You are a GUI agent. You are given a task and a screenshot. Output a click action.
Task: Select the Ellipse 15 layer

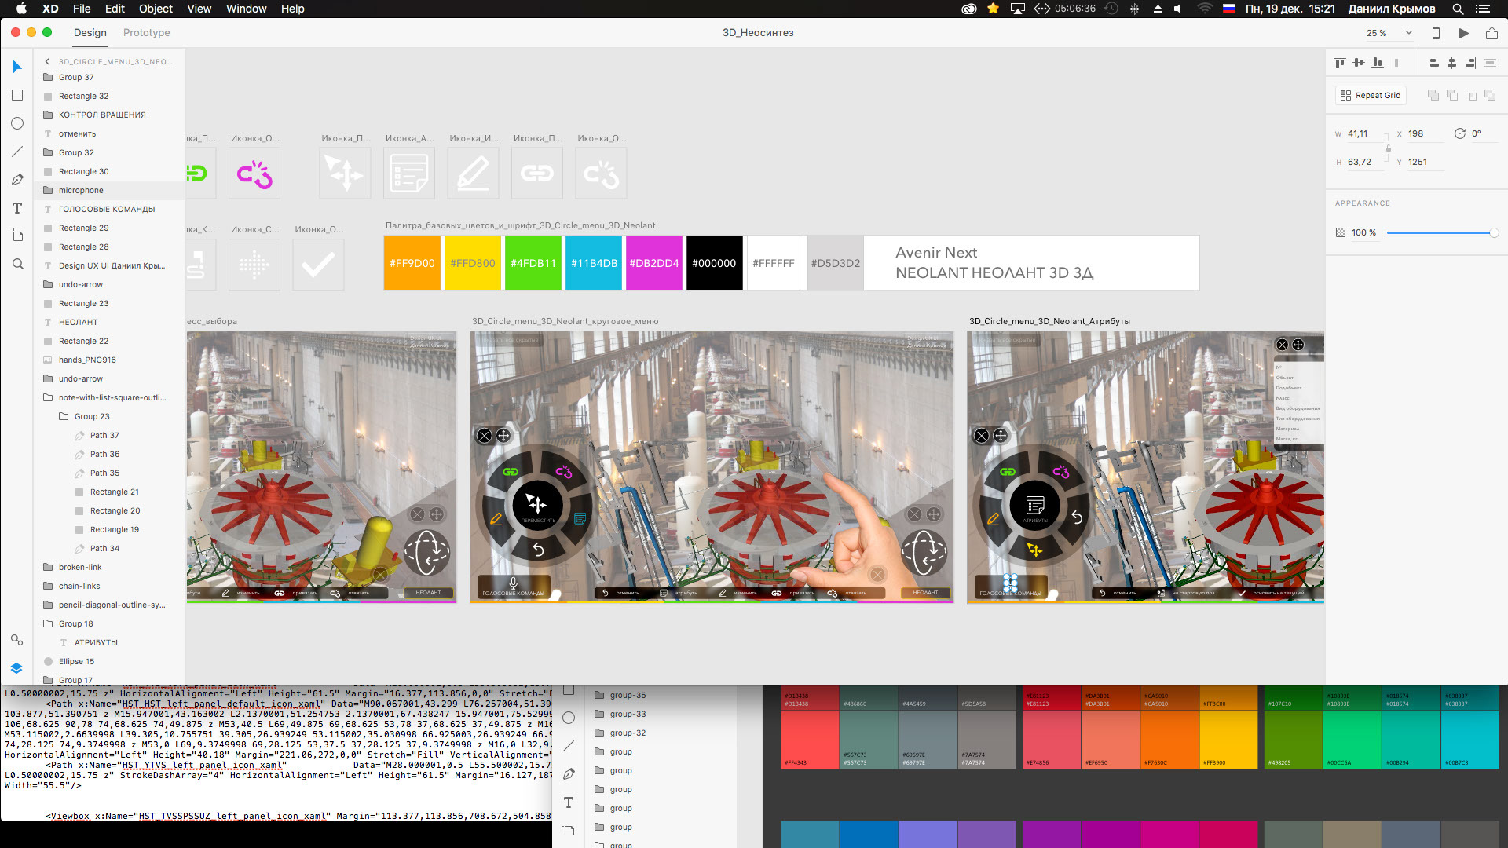[110, 661]
